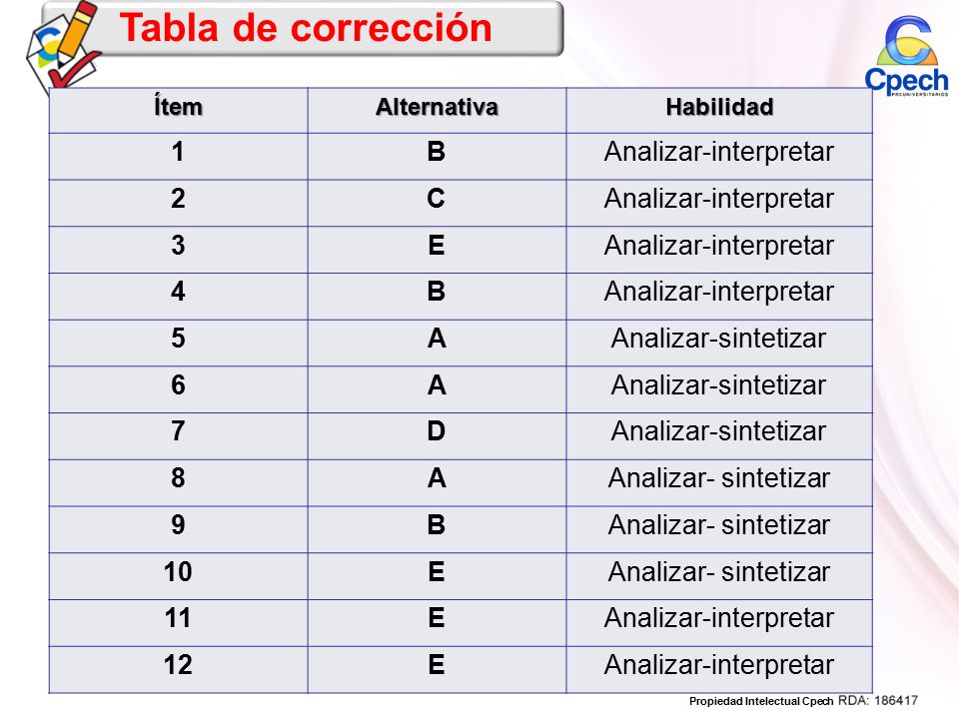The height and width of the screenshot is (719, 959).
Task: Click alternative B for item 4
Action: pyautogui.click(x=437, y=291)
